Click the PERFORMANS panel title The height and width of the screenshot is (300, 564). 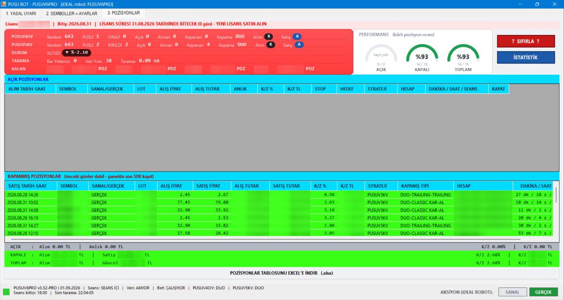[x=374, y=35]
